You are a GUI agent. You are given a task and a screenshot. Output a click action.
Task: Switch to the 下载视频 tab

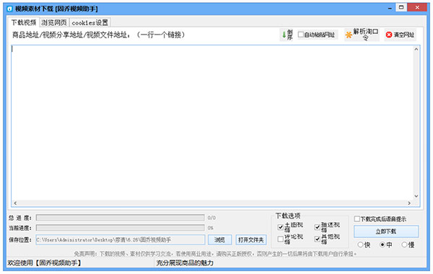tap(24, 22)
